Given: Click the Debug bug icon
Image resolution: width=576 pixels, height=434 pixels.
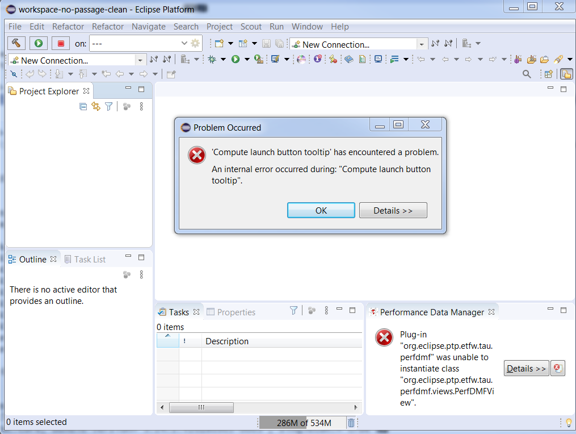Looking at the screenshot, I should coord(212,59).
